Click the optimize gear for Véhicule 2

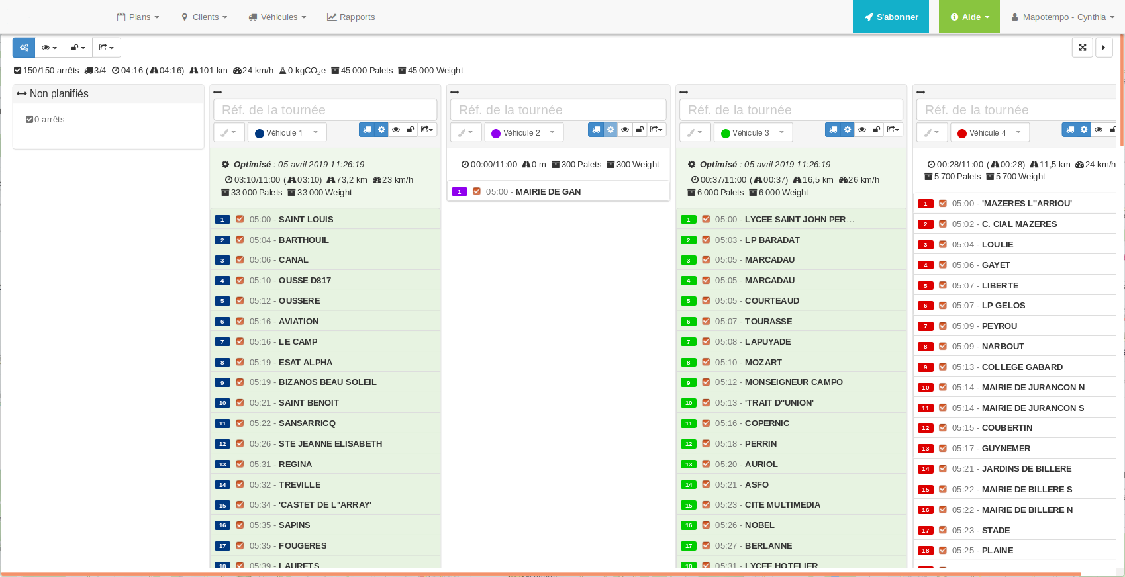[611, 130]
